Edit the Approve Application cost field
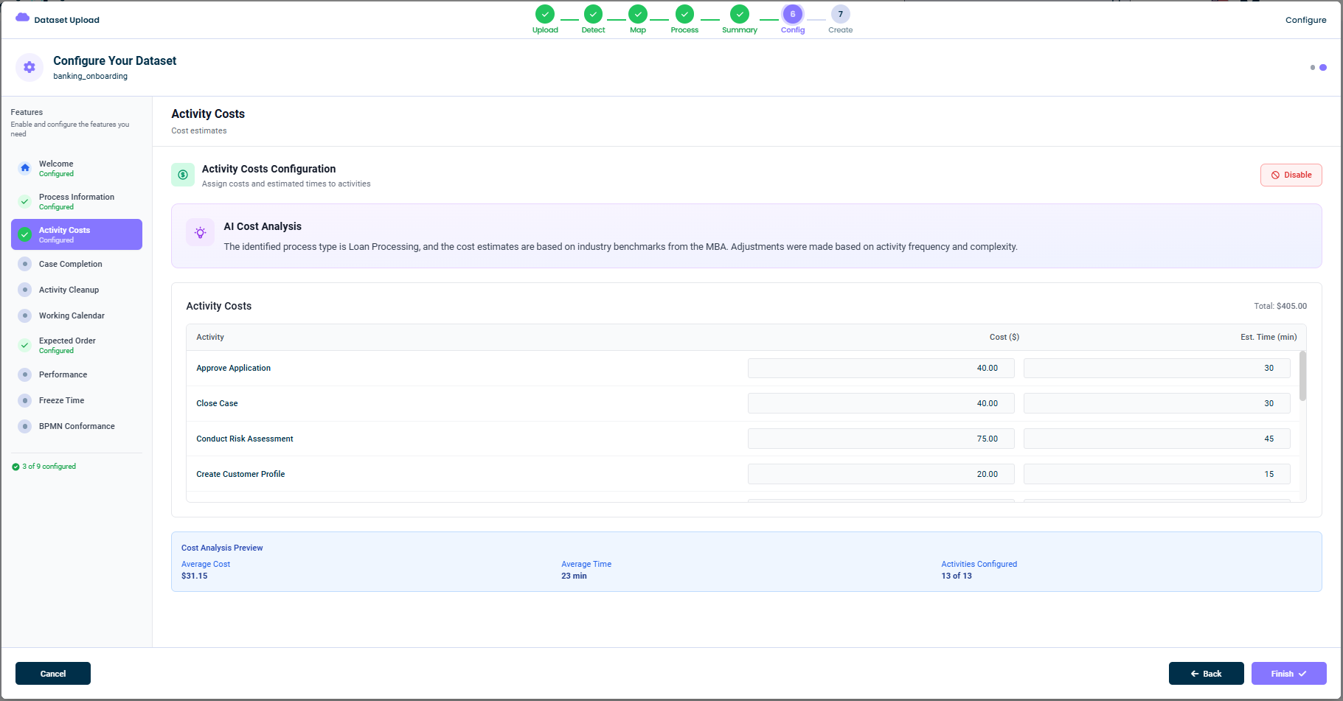 coord(881,368)
